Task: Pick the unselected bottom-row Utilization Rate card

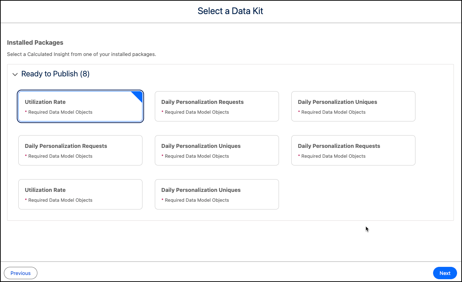Action: 80,194
